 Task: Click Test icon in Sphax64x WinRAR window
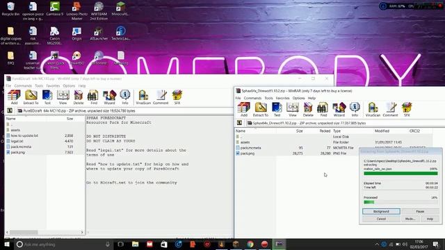point(277,110)
